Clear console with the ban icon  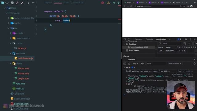point(129,64)
